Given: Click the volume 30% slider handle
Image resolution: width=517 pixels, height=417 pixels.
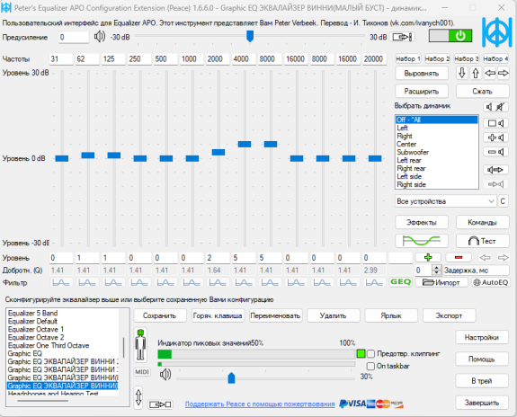Looking at the screenshot, I should [231, 377].
